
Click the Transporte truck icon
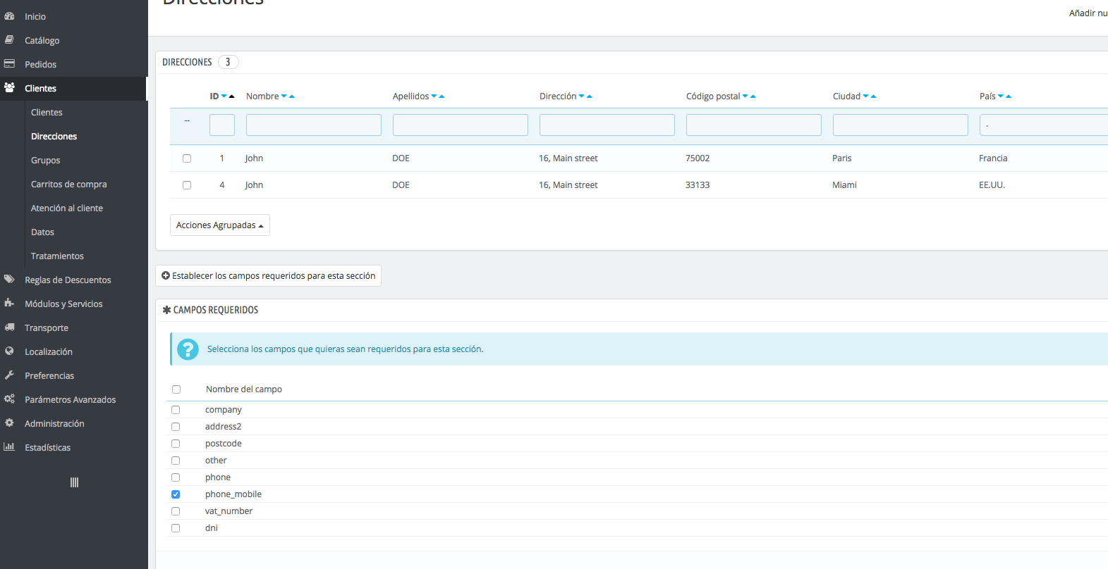[9, 327]
